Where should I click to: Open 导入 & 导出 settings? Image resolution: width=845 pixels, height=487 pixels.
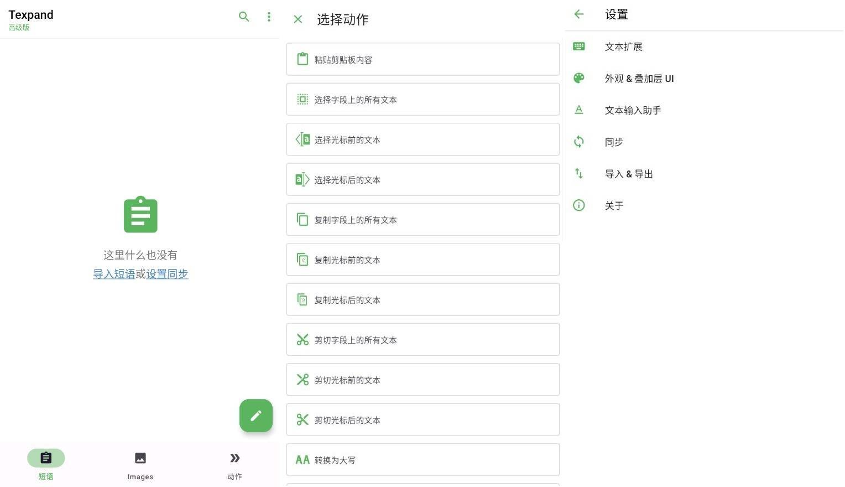coord(629,174)
